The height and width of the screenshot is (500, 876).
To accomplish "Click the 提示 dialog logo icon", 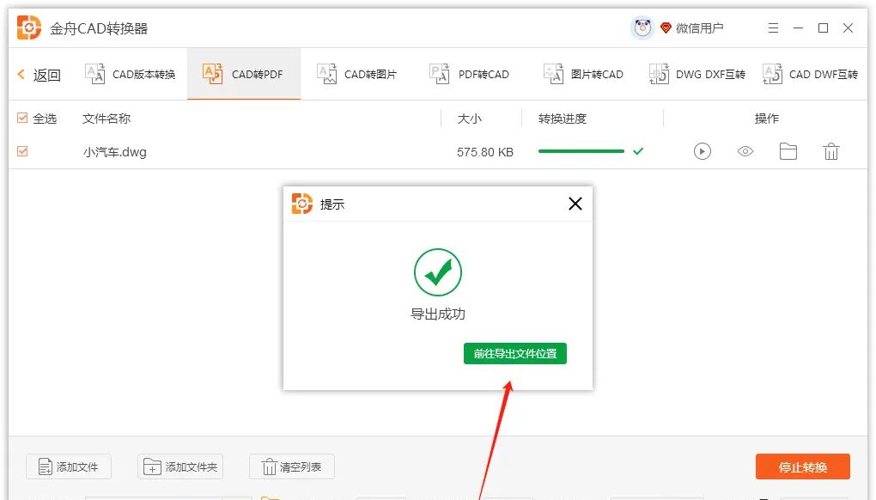I will [302, 204].
